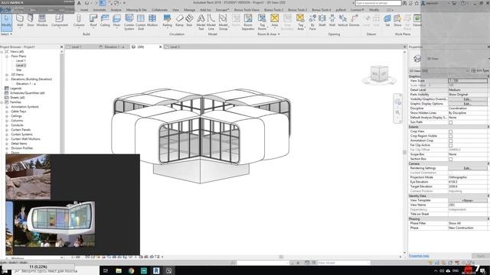
Task: Select Level 2 in Project Browser
Action: pos(21,66)
